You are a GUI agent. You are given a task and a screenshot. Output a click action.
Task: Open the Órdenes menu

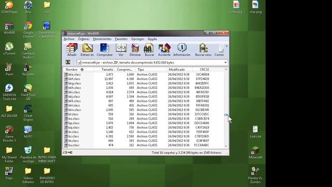pos(84,39)
